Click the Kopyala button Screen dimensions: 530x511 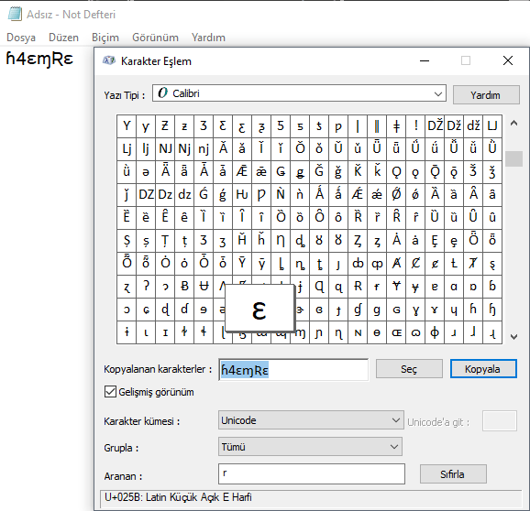482,369
